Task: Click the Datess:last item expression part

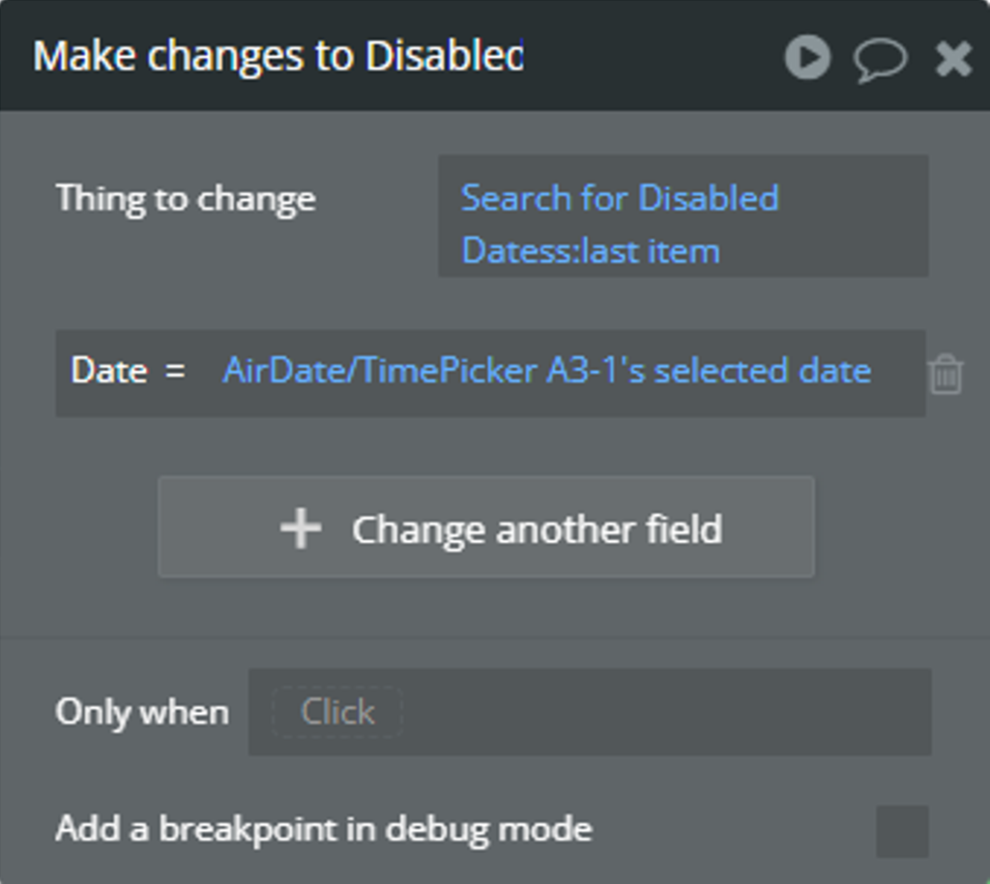Action: [591, 250]
